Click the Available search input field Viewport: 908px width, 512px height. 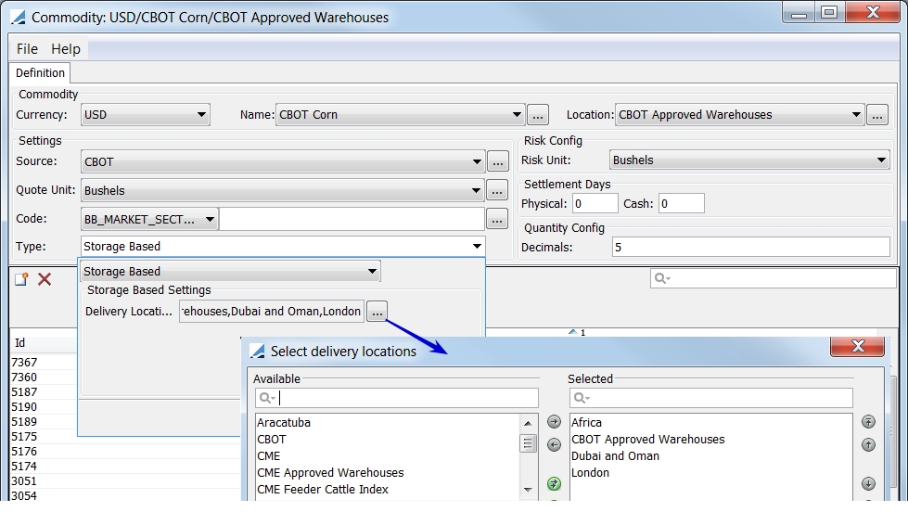(397, 398)
